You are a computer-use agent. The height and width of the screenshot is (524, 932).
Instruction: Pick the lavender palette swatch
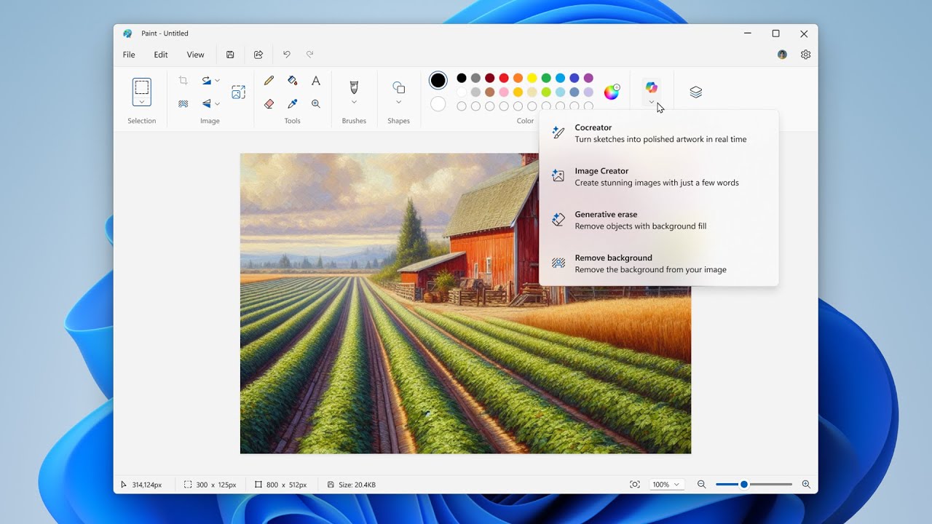588,92
